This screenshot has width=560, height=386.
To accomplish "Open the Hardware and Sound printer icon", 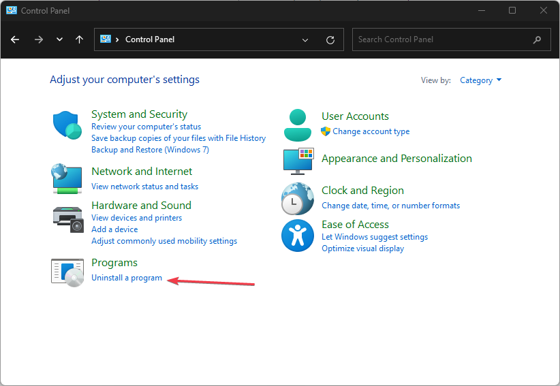I will (x=68, y=219).
